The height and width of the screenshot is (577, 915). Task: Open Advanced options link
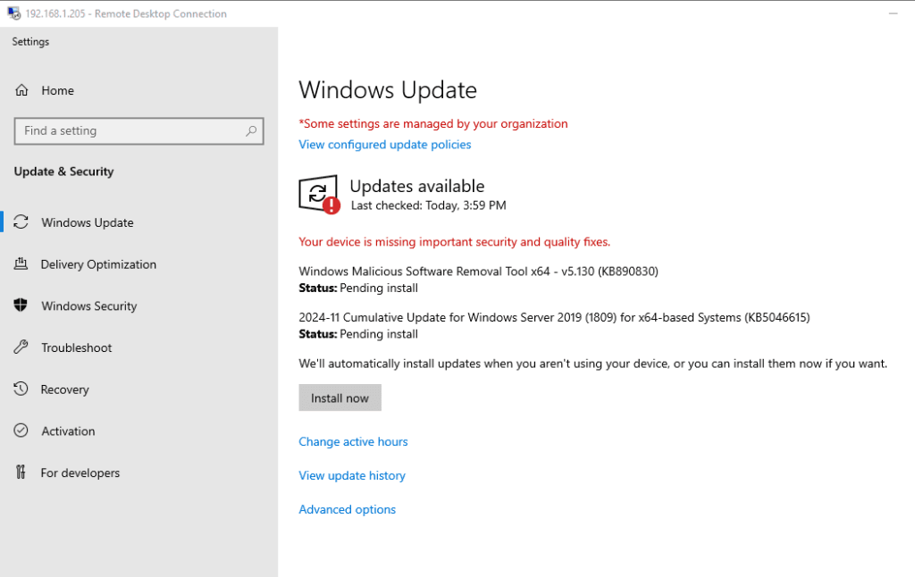click(x=348, y=509)
